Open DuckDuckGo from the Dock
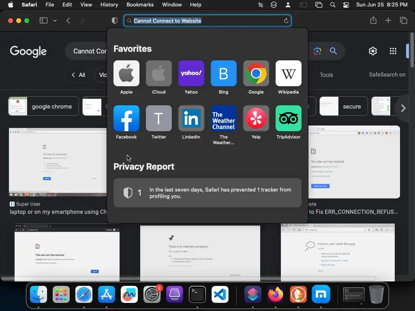This screenshot has height=311, width=415. point(298,294)
